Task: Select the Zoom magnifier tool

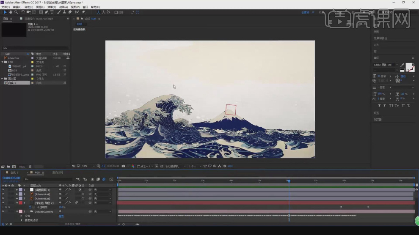Action: [16, 12]
